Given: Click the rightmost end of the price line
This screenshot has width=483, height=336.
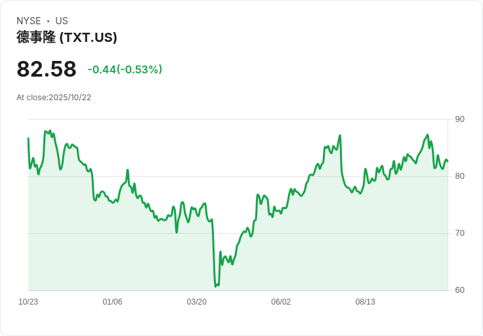Looking at the screenshot, I should click(x=448, y=161).
